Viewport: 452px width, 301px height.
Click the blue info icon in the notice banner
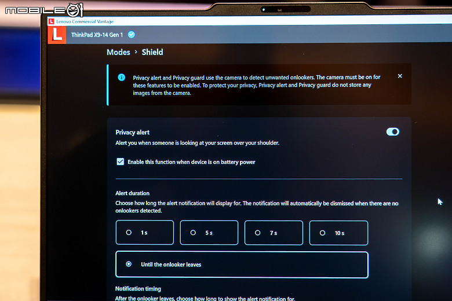122,77
